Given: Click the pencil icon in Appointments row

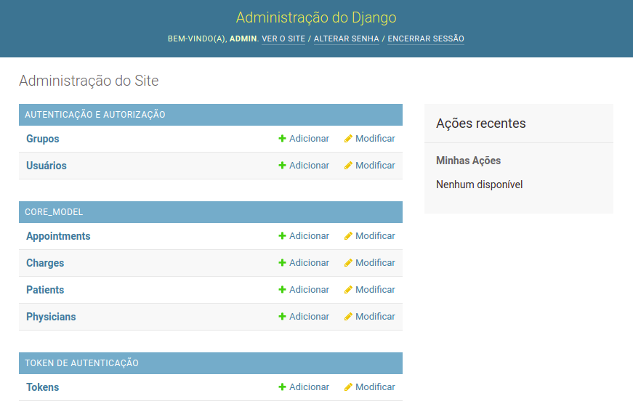Looking at the screenshot, I should 348,236.
